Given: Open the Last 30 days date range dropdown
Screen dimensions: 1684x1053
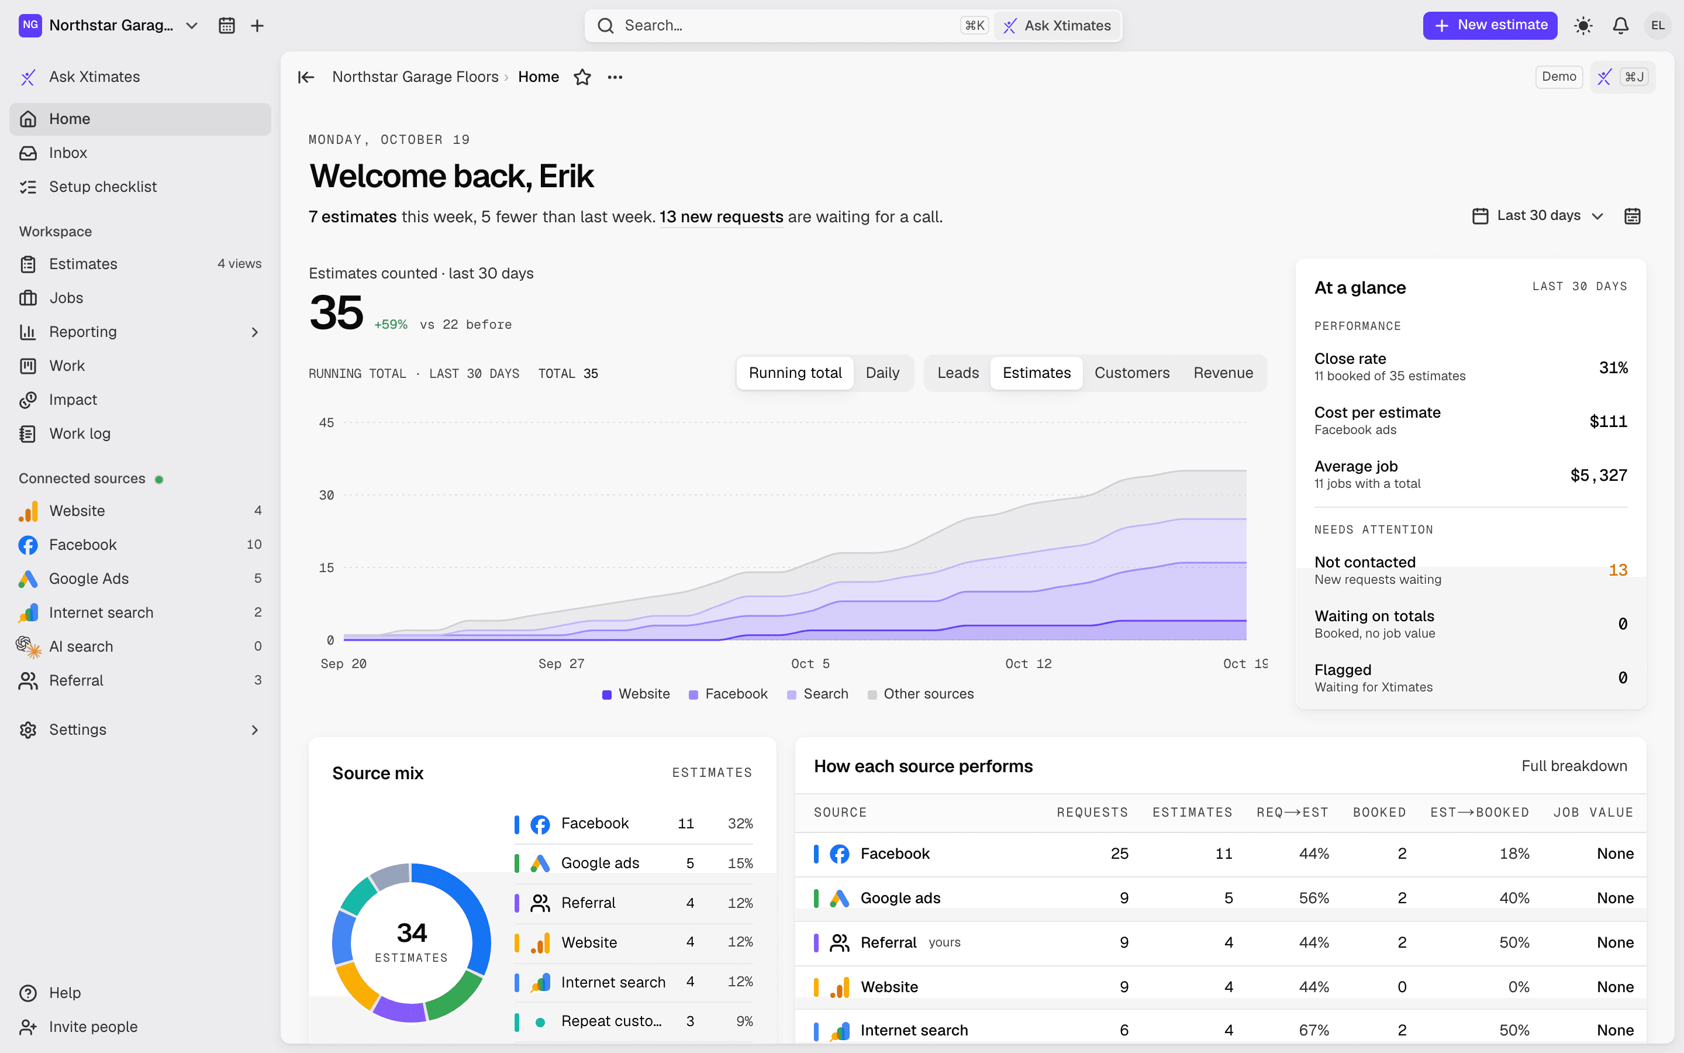Looking at the screenshot, I should pos(1538,216).
